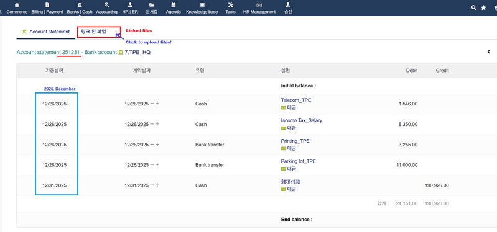497x232 pixels.
Task: Increase contract date on Income Tax_Salary row
Action: tap(157, 124)
